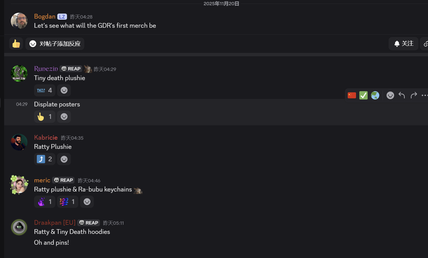Follow the post with bell button
428x258 pixels.
tap(403, 44)
